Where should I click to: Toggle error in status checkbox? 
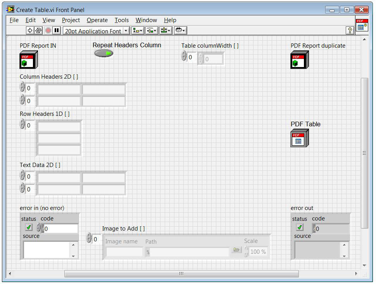click(28, 227)
